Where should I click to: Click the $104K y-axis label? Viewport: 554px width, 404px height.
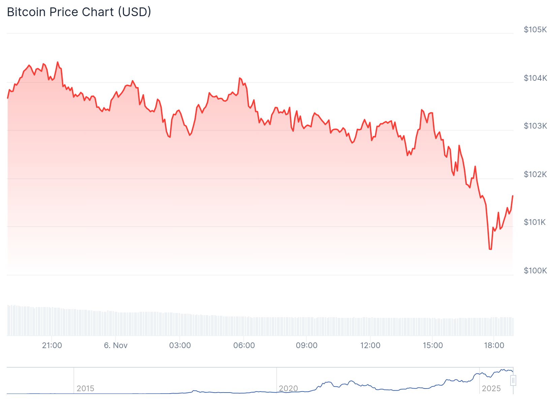pyautogui.click(x=535, y=78)
